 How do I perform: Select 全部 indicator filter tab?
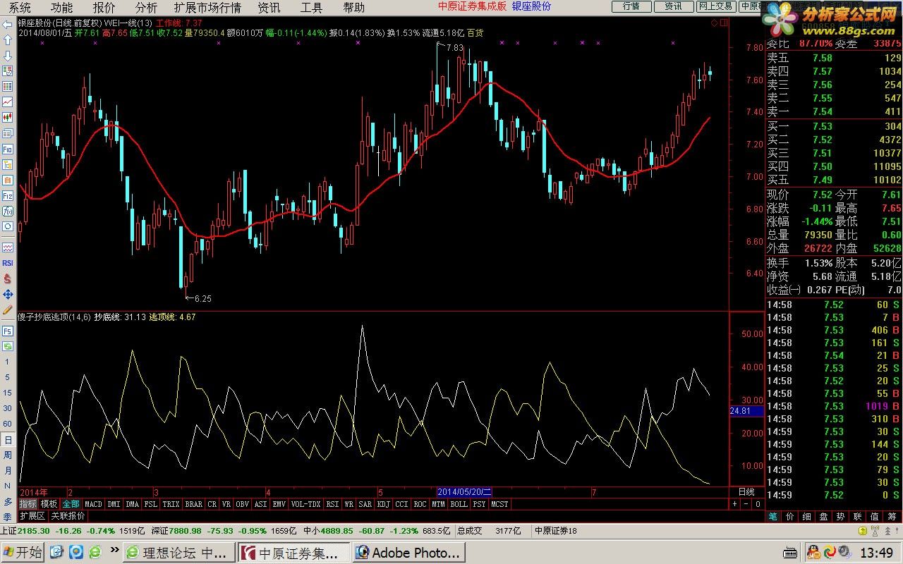point(71,504)
